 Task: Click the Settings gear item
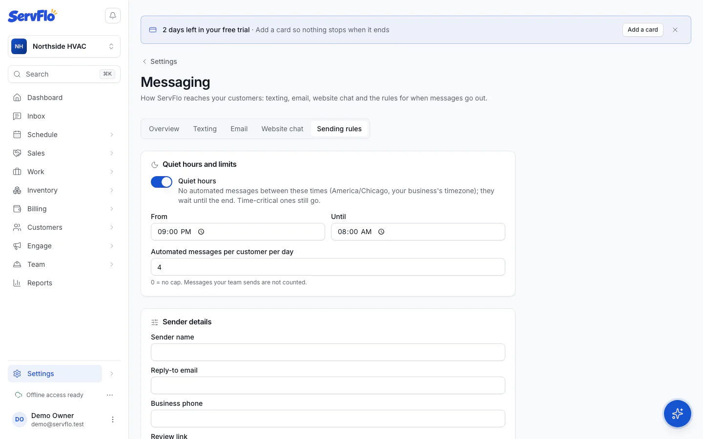point(55,374)
